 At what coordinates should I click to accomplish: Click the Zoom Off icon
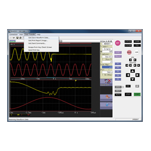pos(106,83)
